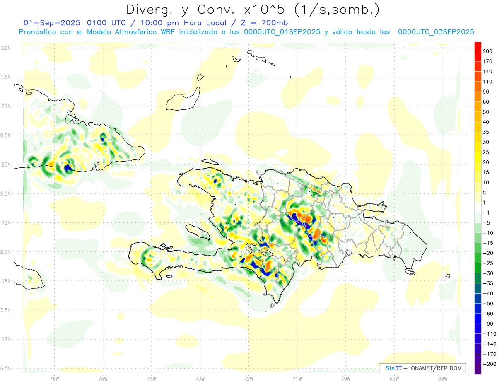Click the '0.5N' latitude label
The image size is (497, 384).
(7, 135)
